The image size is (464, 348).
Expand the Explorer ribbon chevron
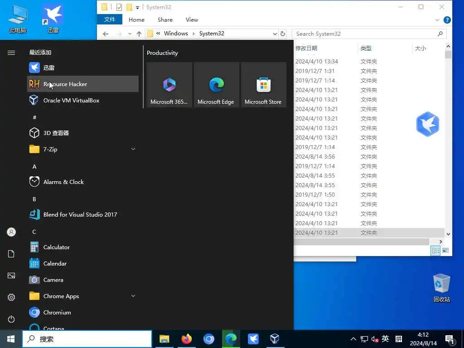pos(437,20)
